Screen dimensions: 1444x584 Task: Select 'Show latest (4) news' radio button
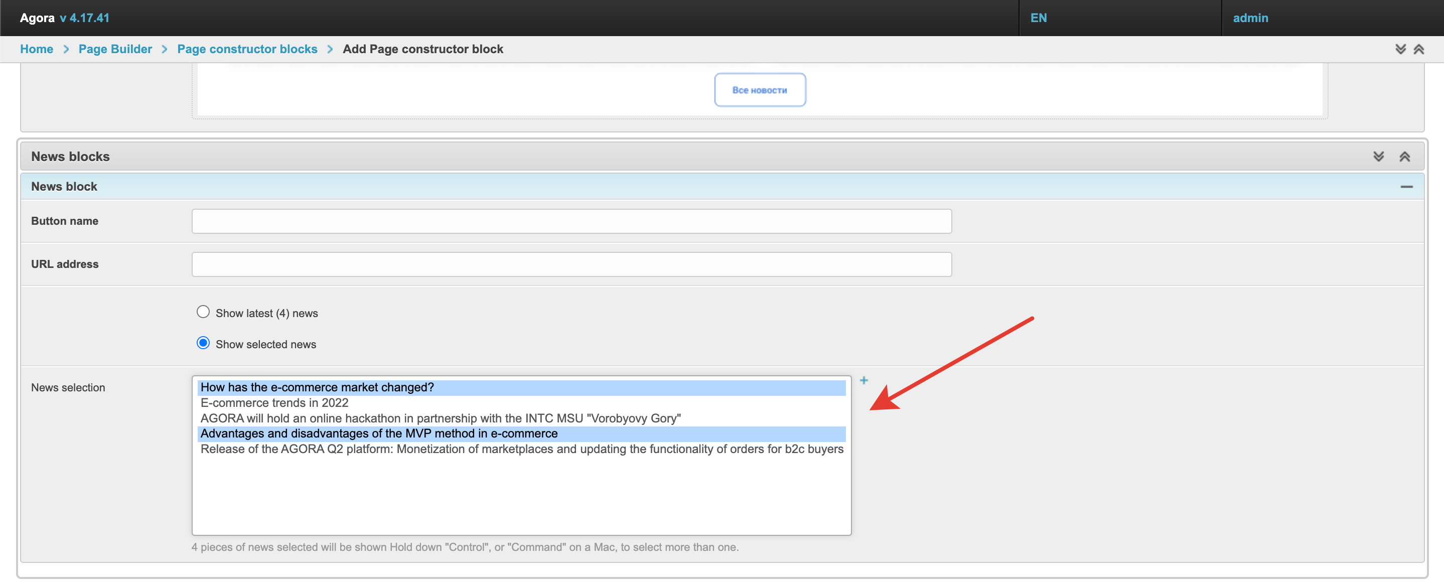[x=203, y=312]
